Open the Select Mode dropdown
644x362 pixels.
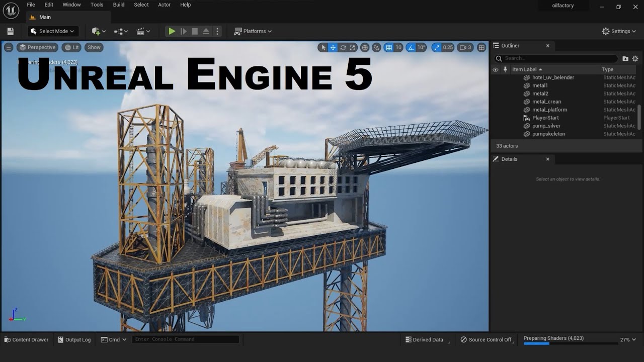53,31
